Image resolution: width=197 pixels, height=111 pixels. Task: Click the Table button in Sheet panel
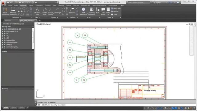tap(114, 14)
